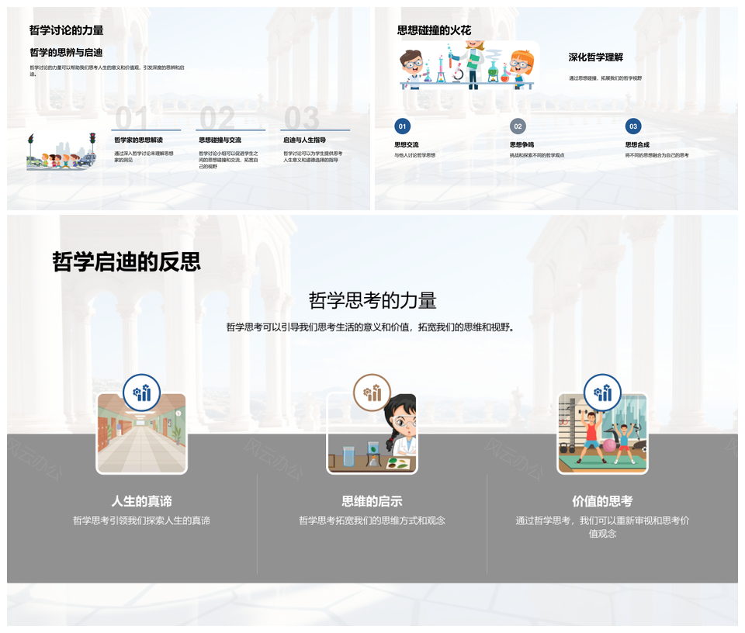Select the 思想碰撞的火花 slide title

coord(434,30)
